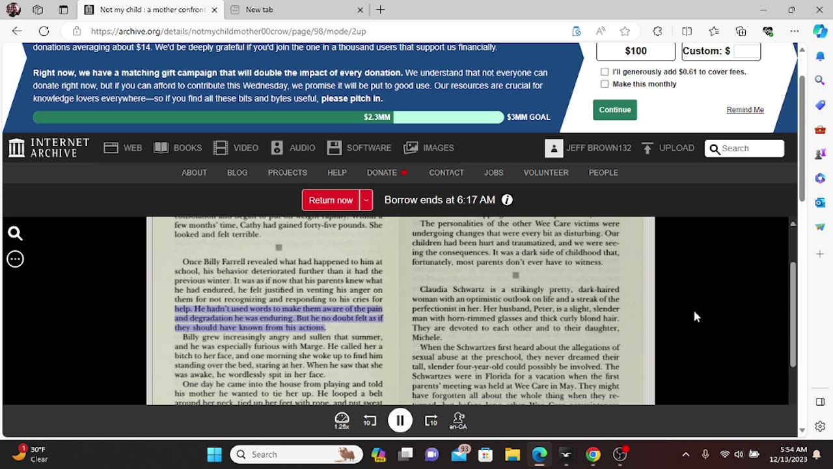Viewport: 833px width, 469px height.
Task: Open the Video section
Action: pyautogui.click(x=236, y=148)
